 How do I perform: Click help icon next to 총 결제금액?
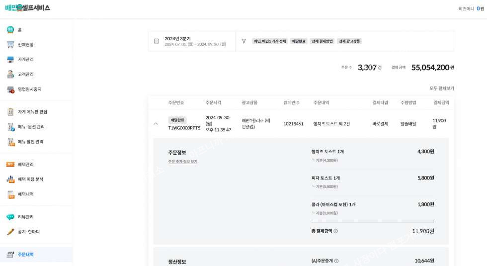[x=336, y=231]
